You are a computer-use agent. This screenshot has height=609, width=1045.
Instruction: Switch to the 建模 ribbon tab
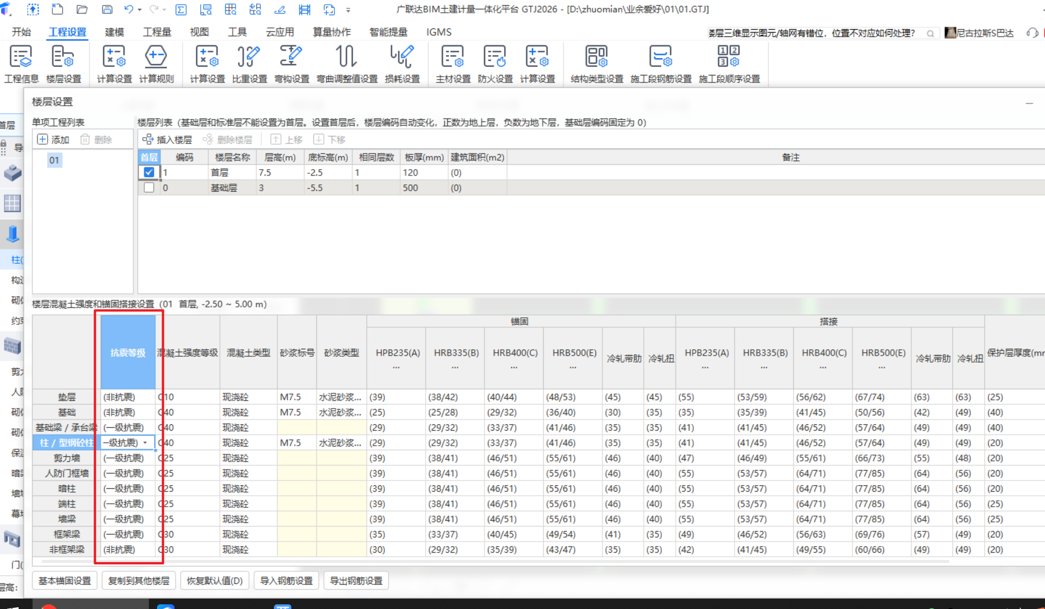point(115,32)
